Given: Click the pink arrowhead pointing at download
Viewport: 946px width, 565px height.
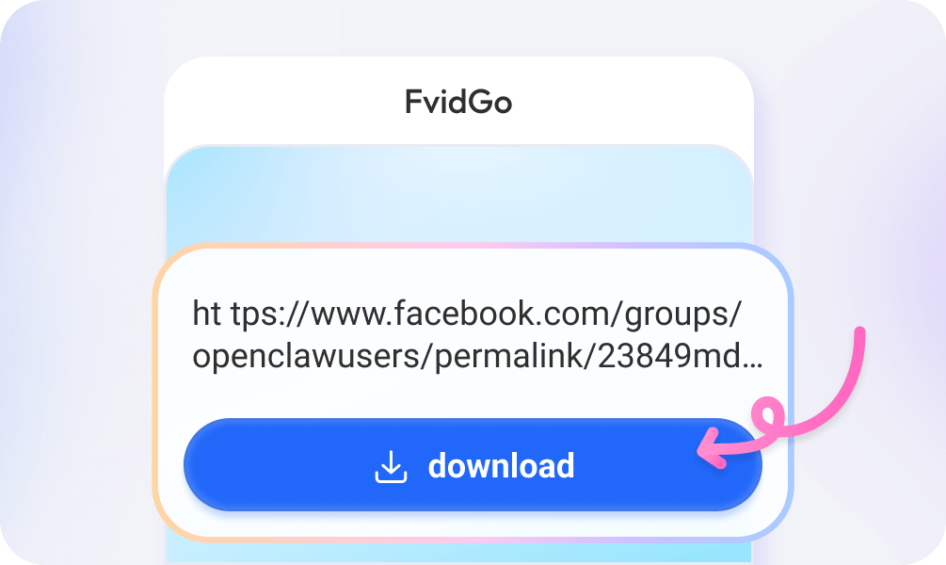Looking at the screenshot, I should 712,448.
